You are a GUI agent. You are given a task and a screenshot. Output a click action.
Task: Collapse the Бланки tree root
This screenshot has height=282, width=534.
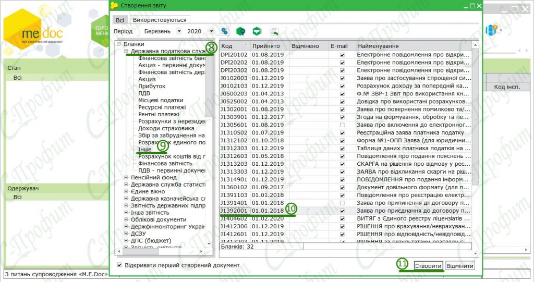[x=119, y=44]
